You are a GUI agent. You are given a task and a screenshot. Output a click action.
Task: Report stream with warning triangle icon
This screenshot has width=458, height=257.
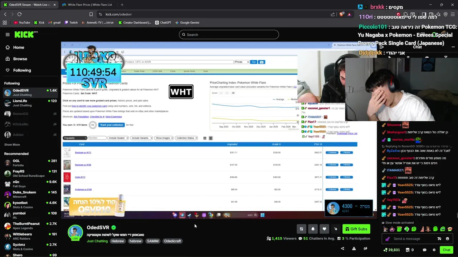click(x=354, y=248)
